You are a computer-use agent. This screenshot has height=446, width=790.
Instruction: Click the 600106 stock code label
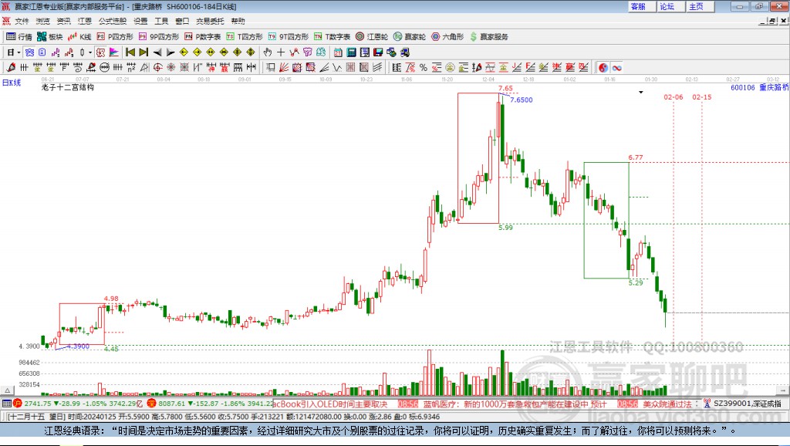tap(743, 88)
